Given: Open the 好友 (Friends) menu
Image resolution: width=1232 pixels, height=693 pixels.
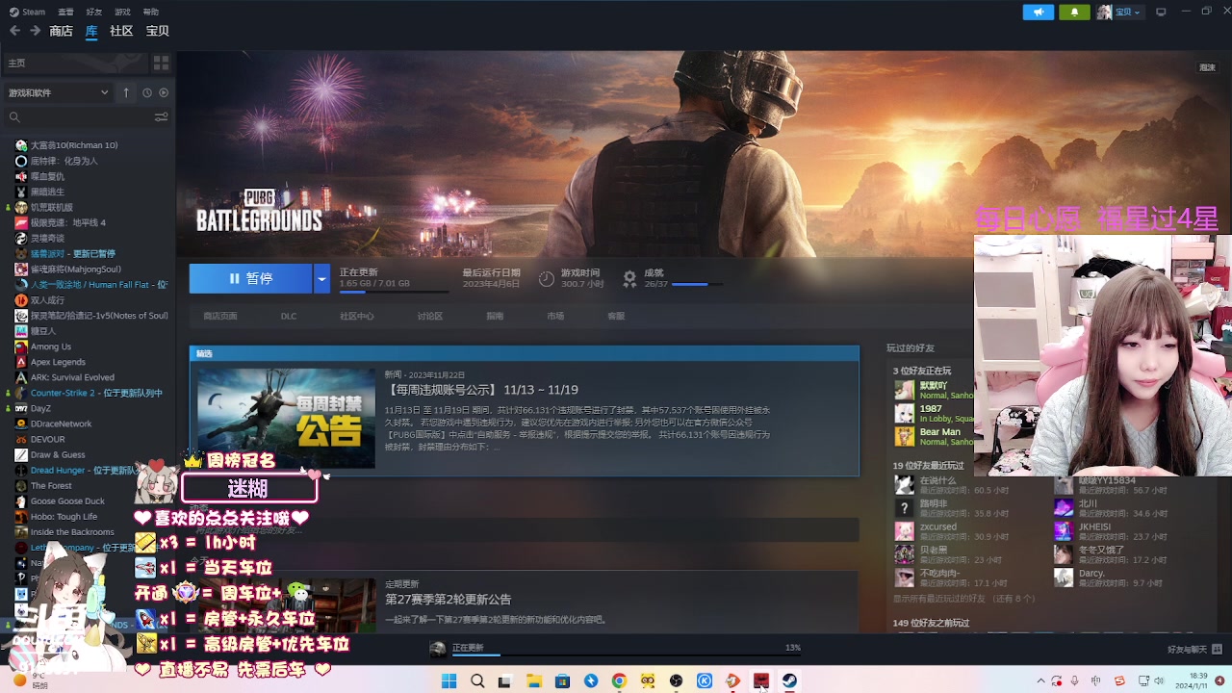Looking at the screenshot, I should point(93,12).
